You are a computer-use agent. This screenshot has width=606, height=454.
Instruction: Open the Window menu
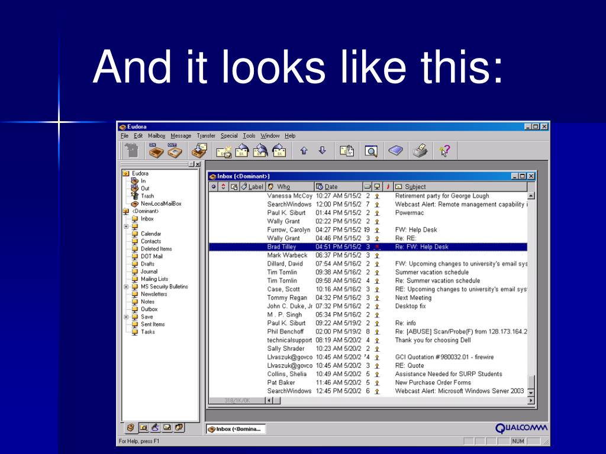(270, 136)
